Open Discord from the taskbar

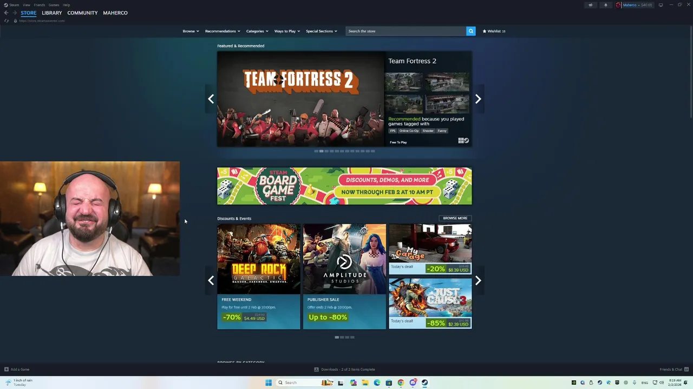(413, 383)
